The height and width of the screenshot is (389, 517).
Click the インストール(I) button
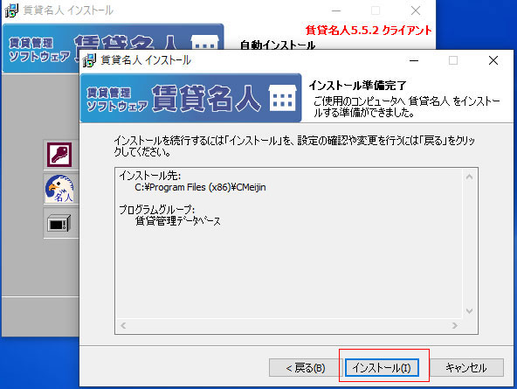[382, 367]
